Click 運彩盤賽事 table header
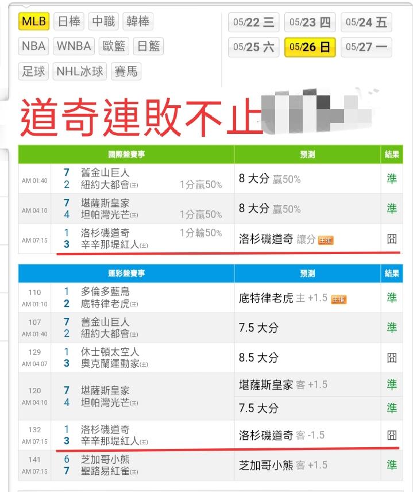The height and width of the screenshot is (492, 413). click(126, 273)
